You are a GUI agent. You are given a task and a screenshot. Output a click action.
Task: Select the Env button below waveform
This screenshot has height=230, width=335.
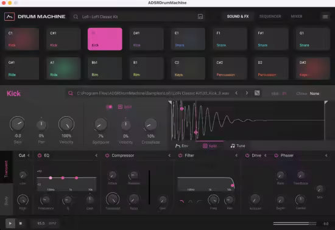click(182, 146)
